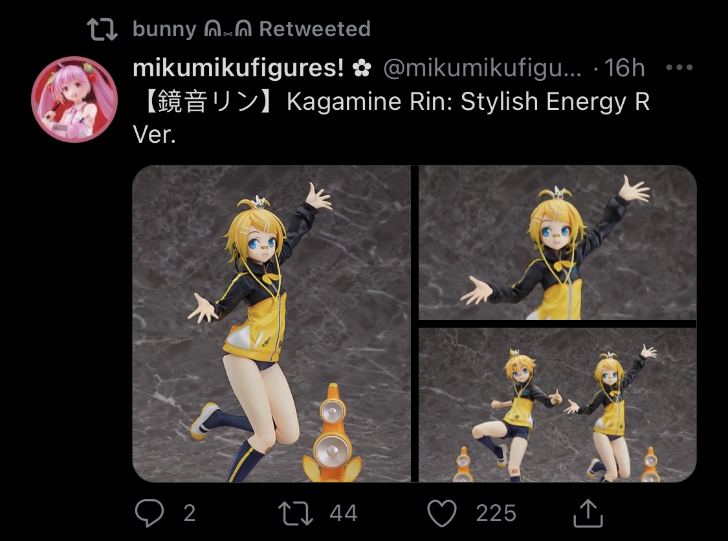Viewport: 728px width, 541px height.
Task: Open the mikumikufigures profile avatar
Action: pos(74,99)
